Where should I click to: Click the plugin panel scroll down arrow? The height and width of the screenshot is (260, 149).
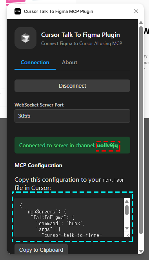point(141,251)
